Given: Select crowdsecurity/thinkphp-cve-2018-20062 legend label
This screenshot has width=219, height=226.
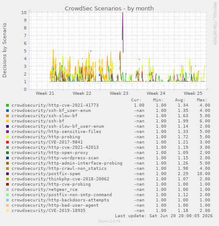Looking at the screenshot, I should coord(60,179).
